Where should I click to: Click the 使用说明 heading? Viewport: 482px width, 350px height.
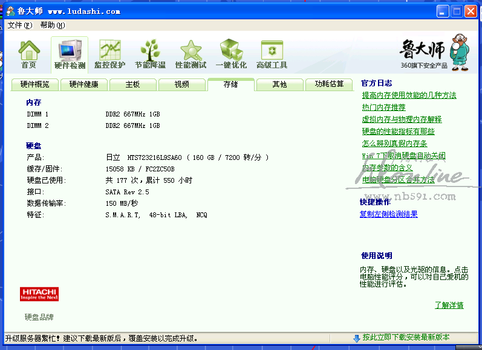click(x=377, y=255)
